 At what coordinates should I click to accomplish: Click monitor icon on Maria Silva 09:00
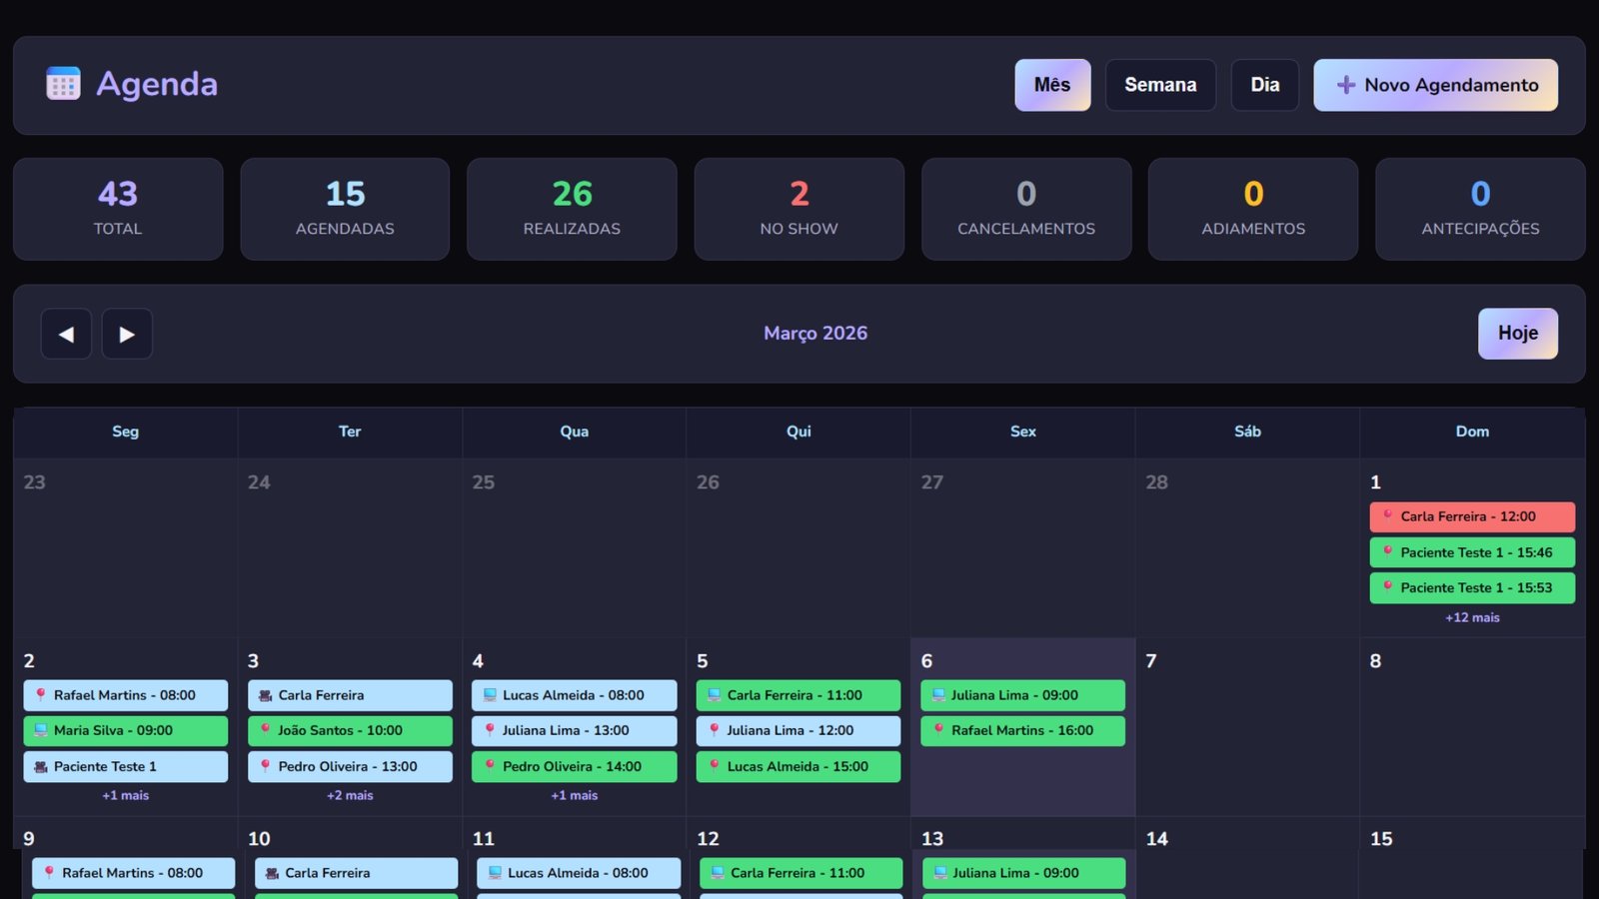pyautogui.click(x=41, y=730)
